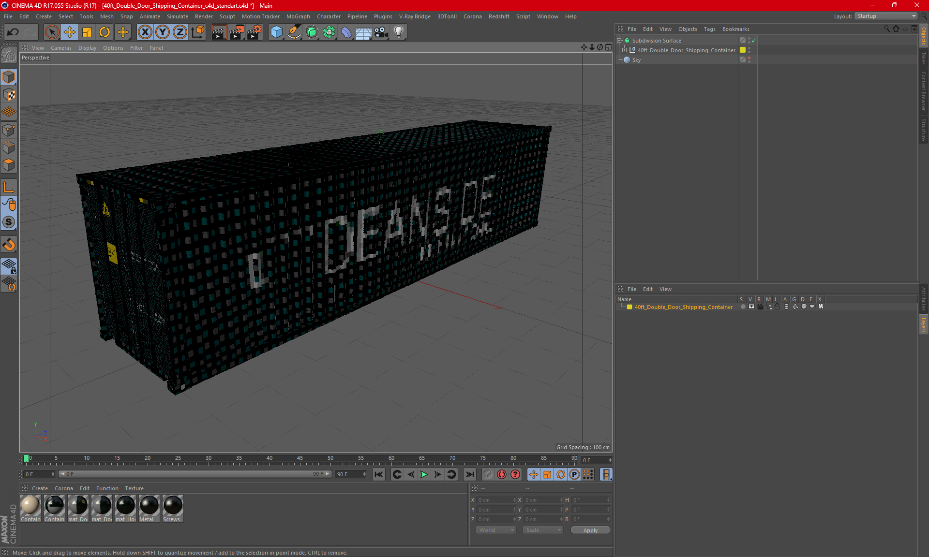Open the Character menu

[329, 16]
